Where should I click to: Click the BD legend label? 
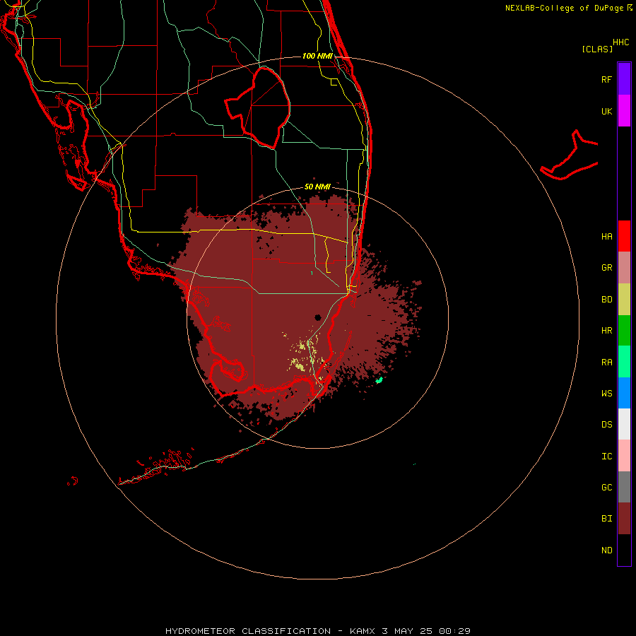(606, 300)
